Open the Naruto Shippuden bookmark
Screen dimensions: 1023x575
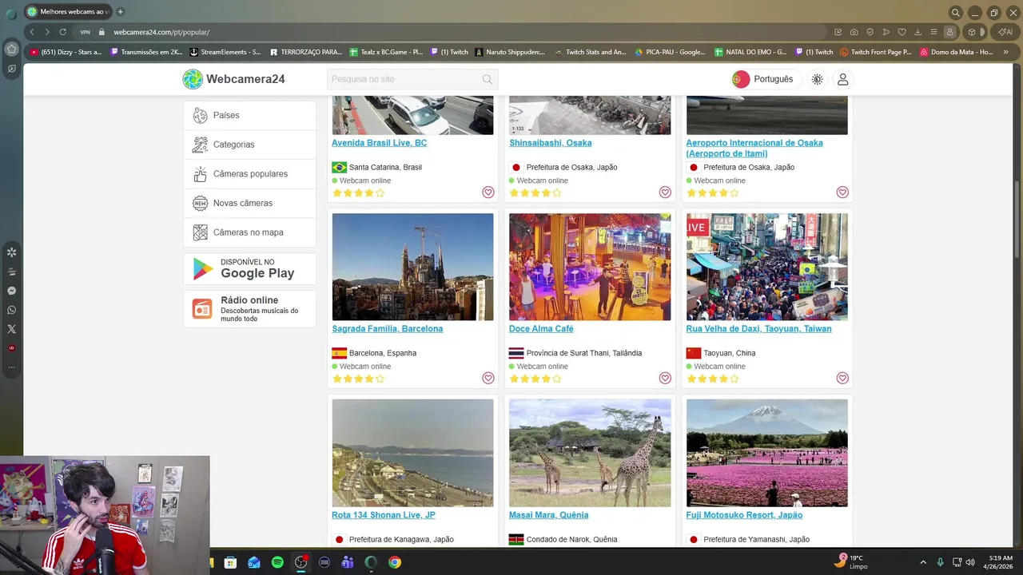pyautogui.click(x=510, y=52)
